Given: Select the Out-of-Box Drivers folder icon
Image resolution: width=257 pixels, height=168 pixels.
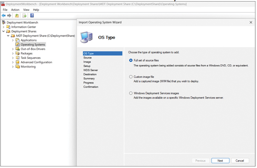Looking at the screenshot, I should pos(17,49).
